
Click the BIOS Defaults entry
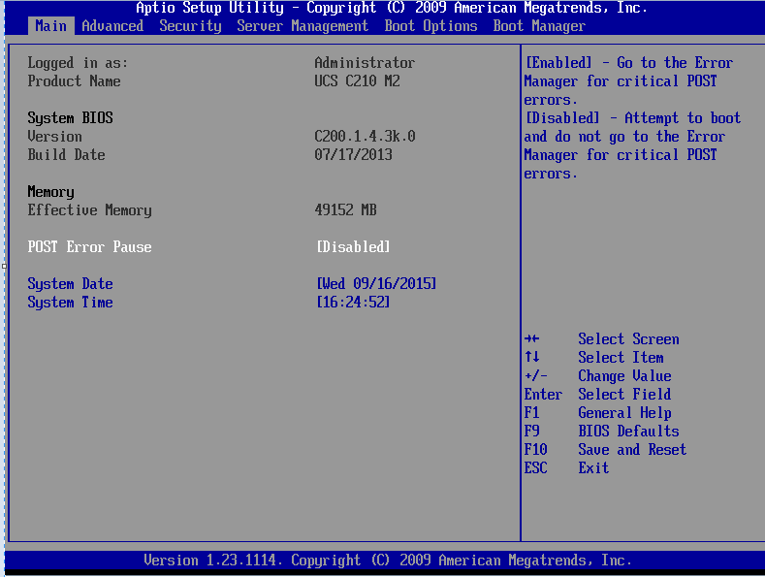pyautogui.click(x=628, y=431)
